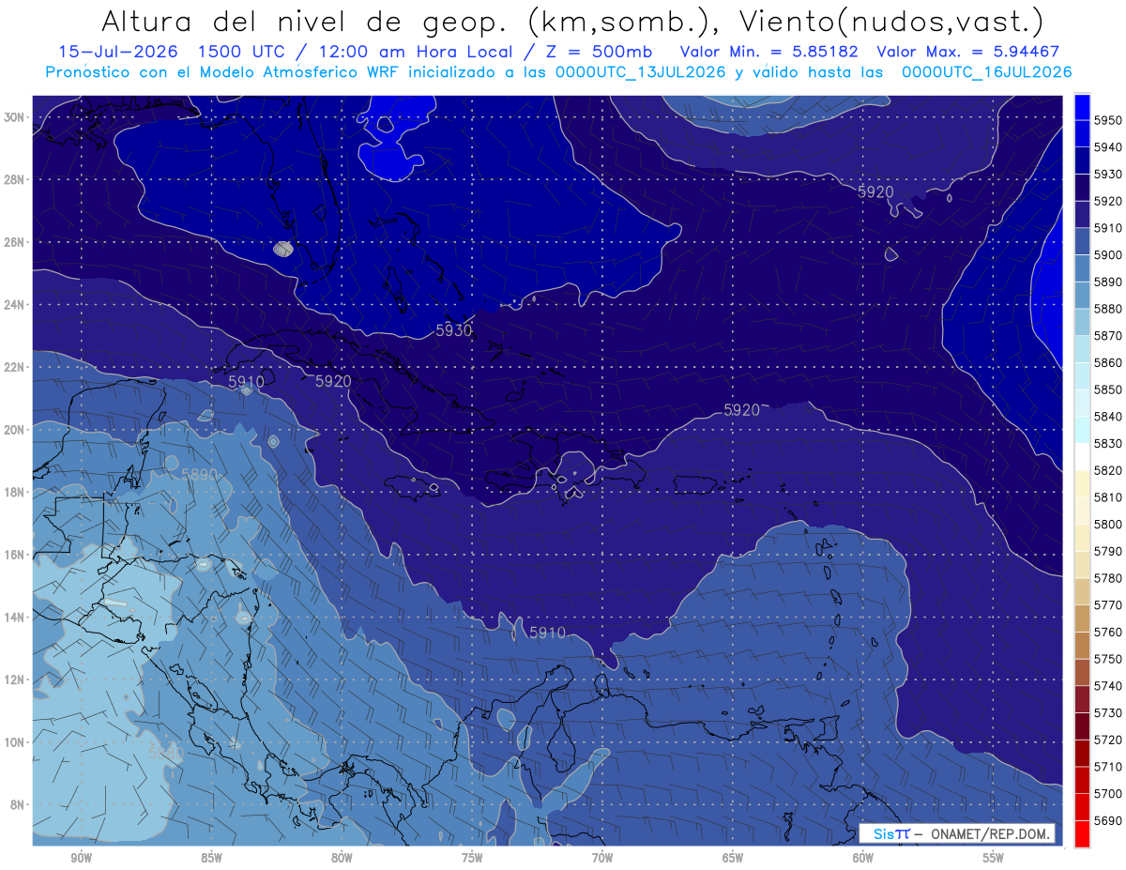Select 'Valor Max. = 5.94467' text

[968, 52]
